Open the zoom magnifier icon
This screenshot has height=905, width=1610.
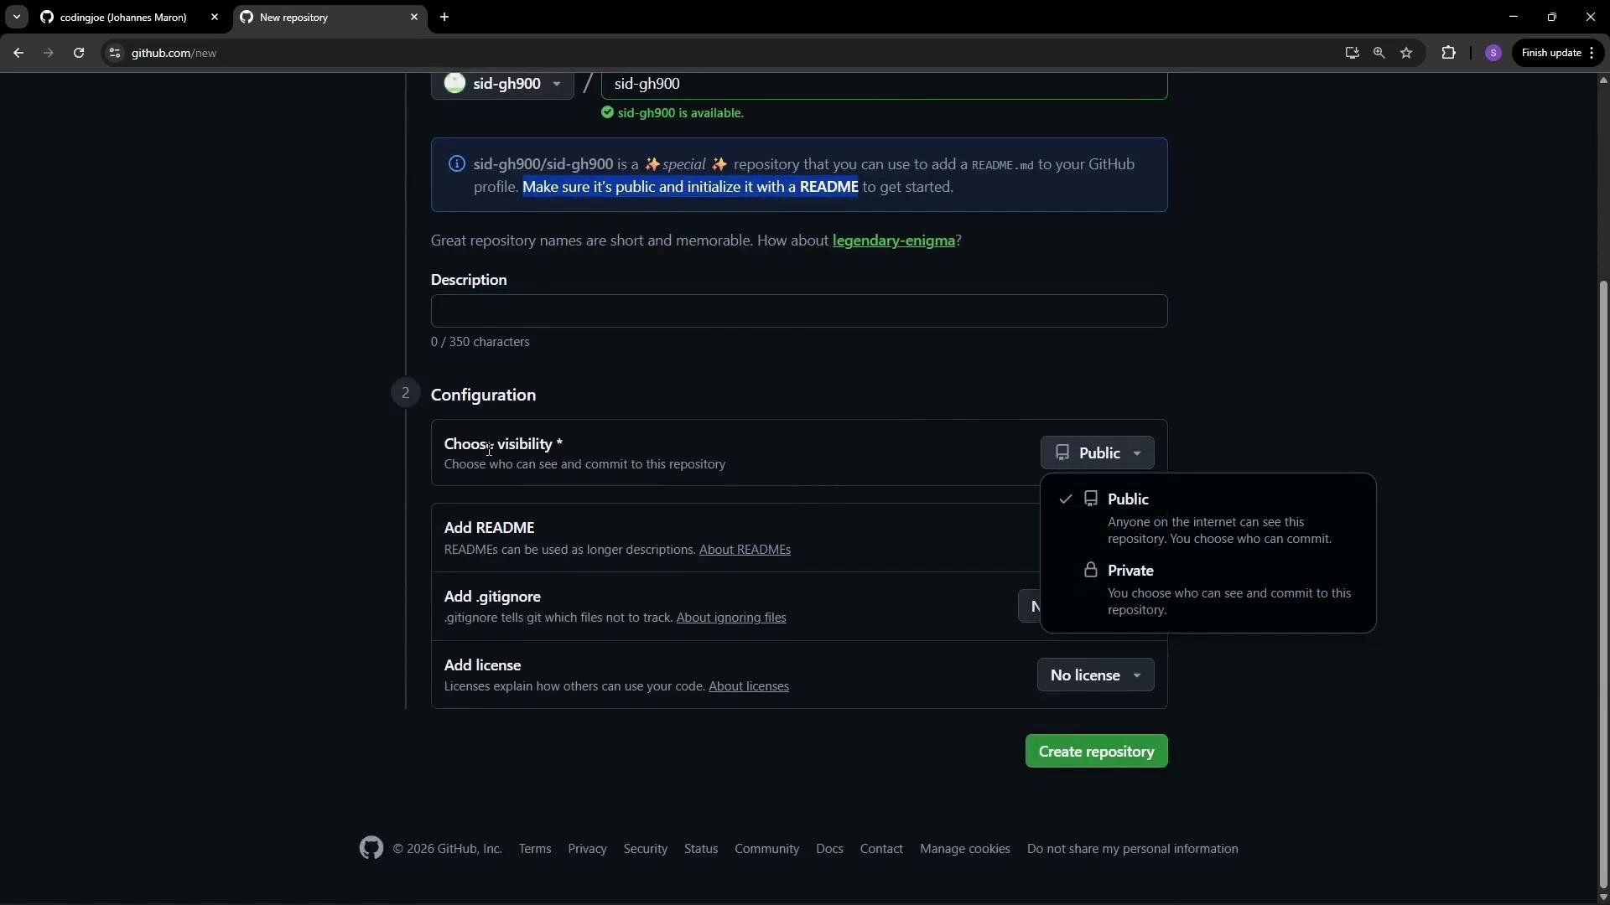(1379, 53)
